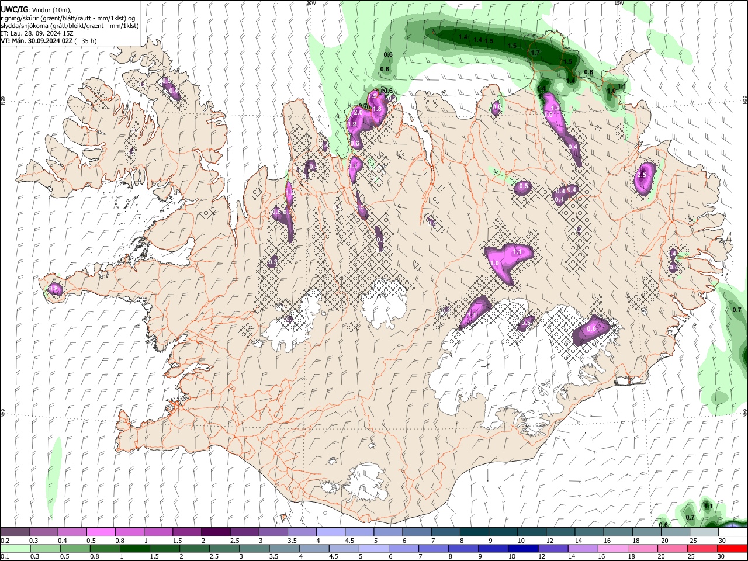Screen dimensions: 748x561
Task: Select the bright pink 0.5–0.8 snow legend swatch
Action: [101, 532]
